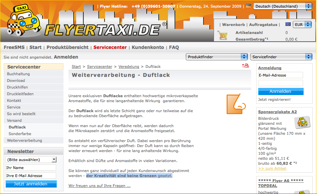
Task: Go to Start in main navigation
Action: [x=35, y=47]
